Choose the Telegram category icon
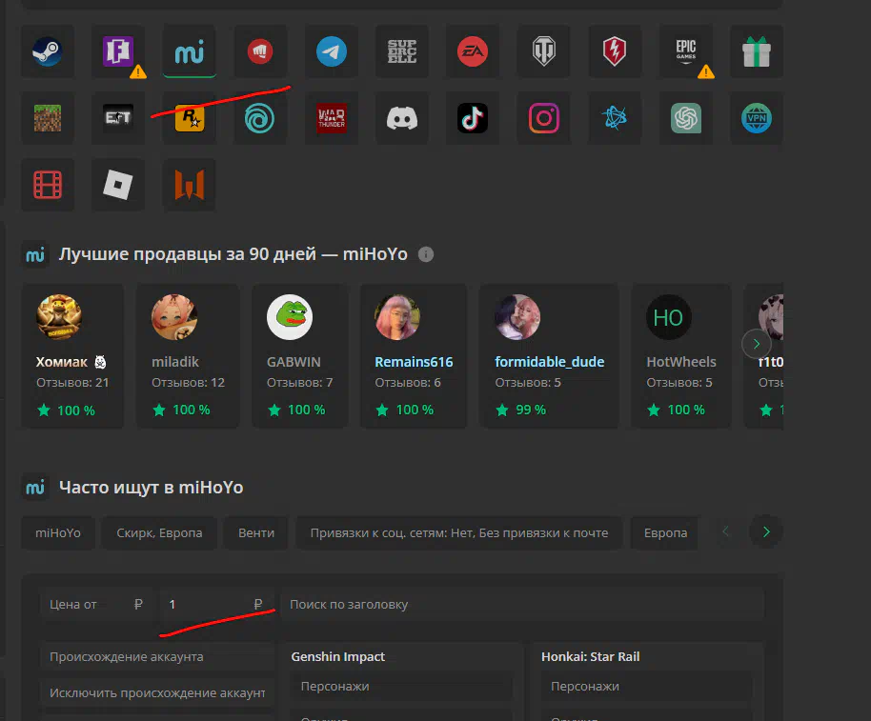 click(x=331, y=51)
